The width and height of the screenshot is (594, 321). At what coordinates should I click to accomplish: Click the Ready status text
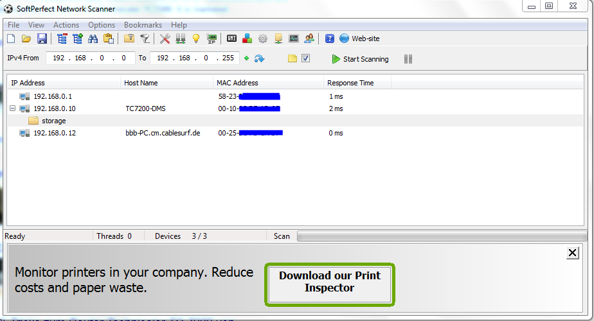15,236
